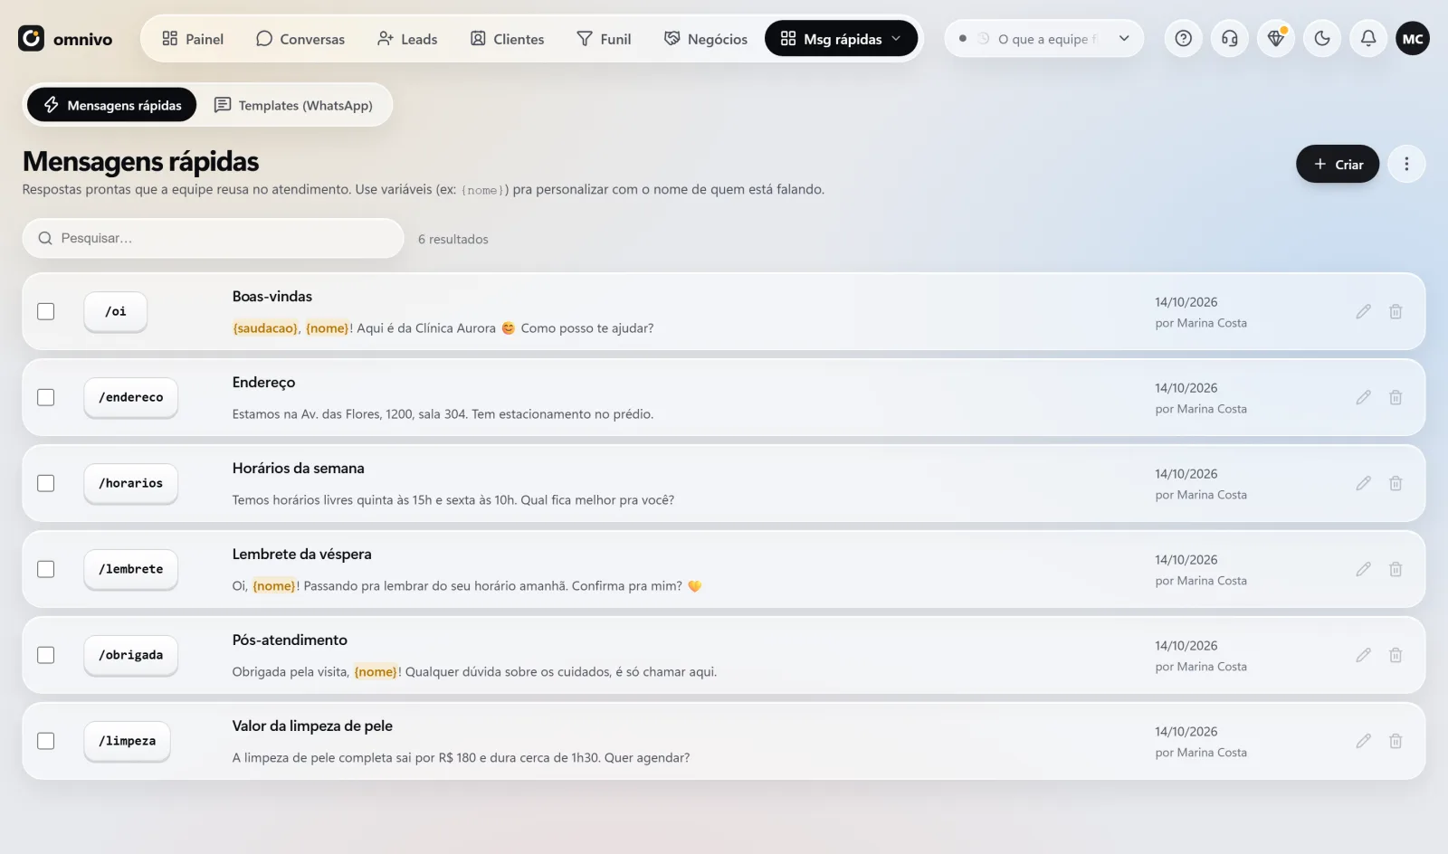Edit the Endereço message pencil icon
The image size is (1448, 854).
pos(1363,397)
